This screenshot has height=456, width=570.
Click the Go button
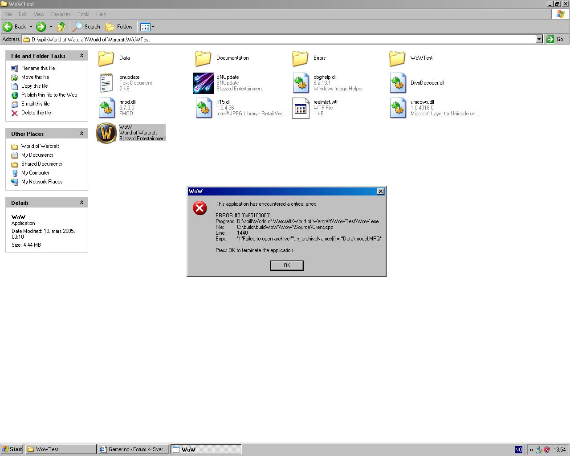(555, 39)
